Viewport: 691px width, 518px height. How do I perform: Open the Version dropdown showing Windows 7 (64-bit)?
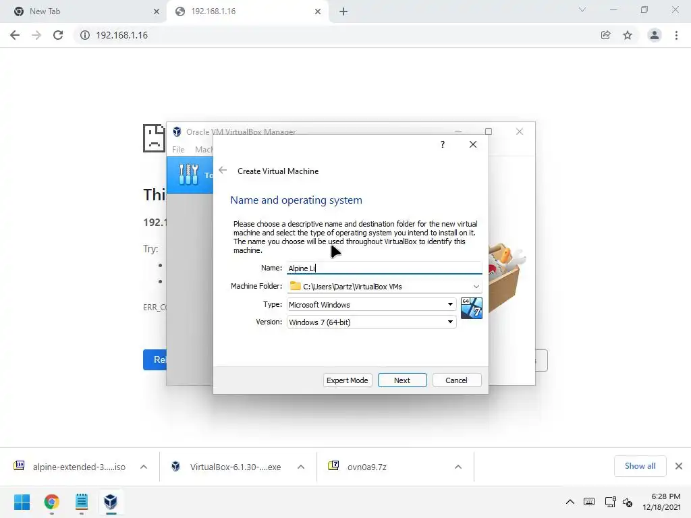(372, 322)
